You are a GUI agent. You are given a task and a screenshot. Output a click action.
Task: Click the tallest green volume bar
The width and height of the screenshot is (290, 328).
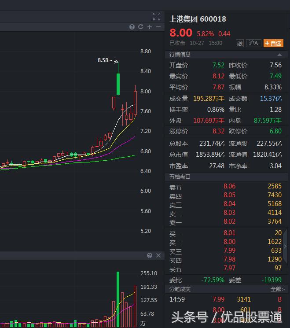coord(118,299)
